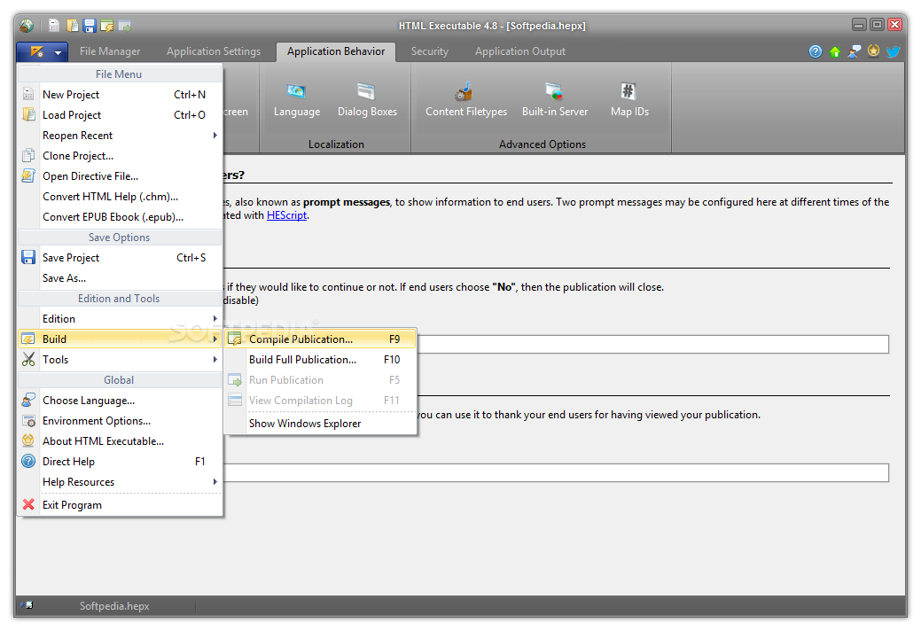Viewport: 921px width, 631px height.
Task: Click Show Windows Explorer submenu item
Action: coord(320,424)
